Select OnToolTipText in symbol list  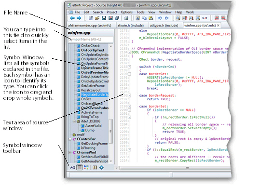coord(93,50)
